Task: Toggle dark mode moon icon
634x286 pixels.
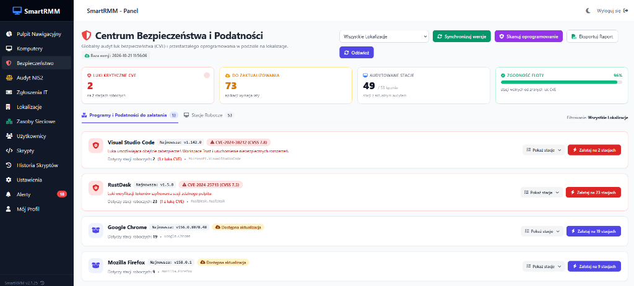Action: pos(588,11)
